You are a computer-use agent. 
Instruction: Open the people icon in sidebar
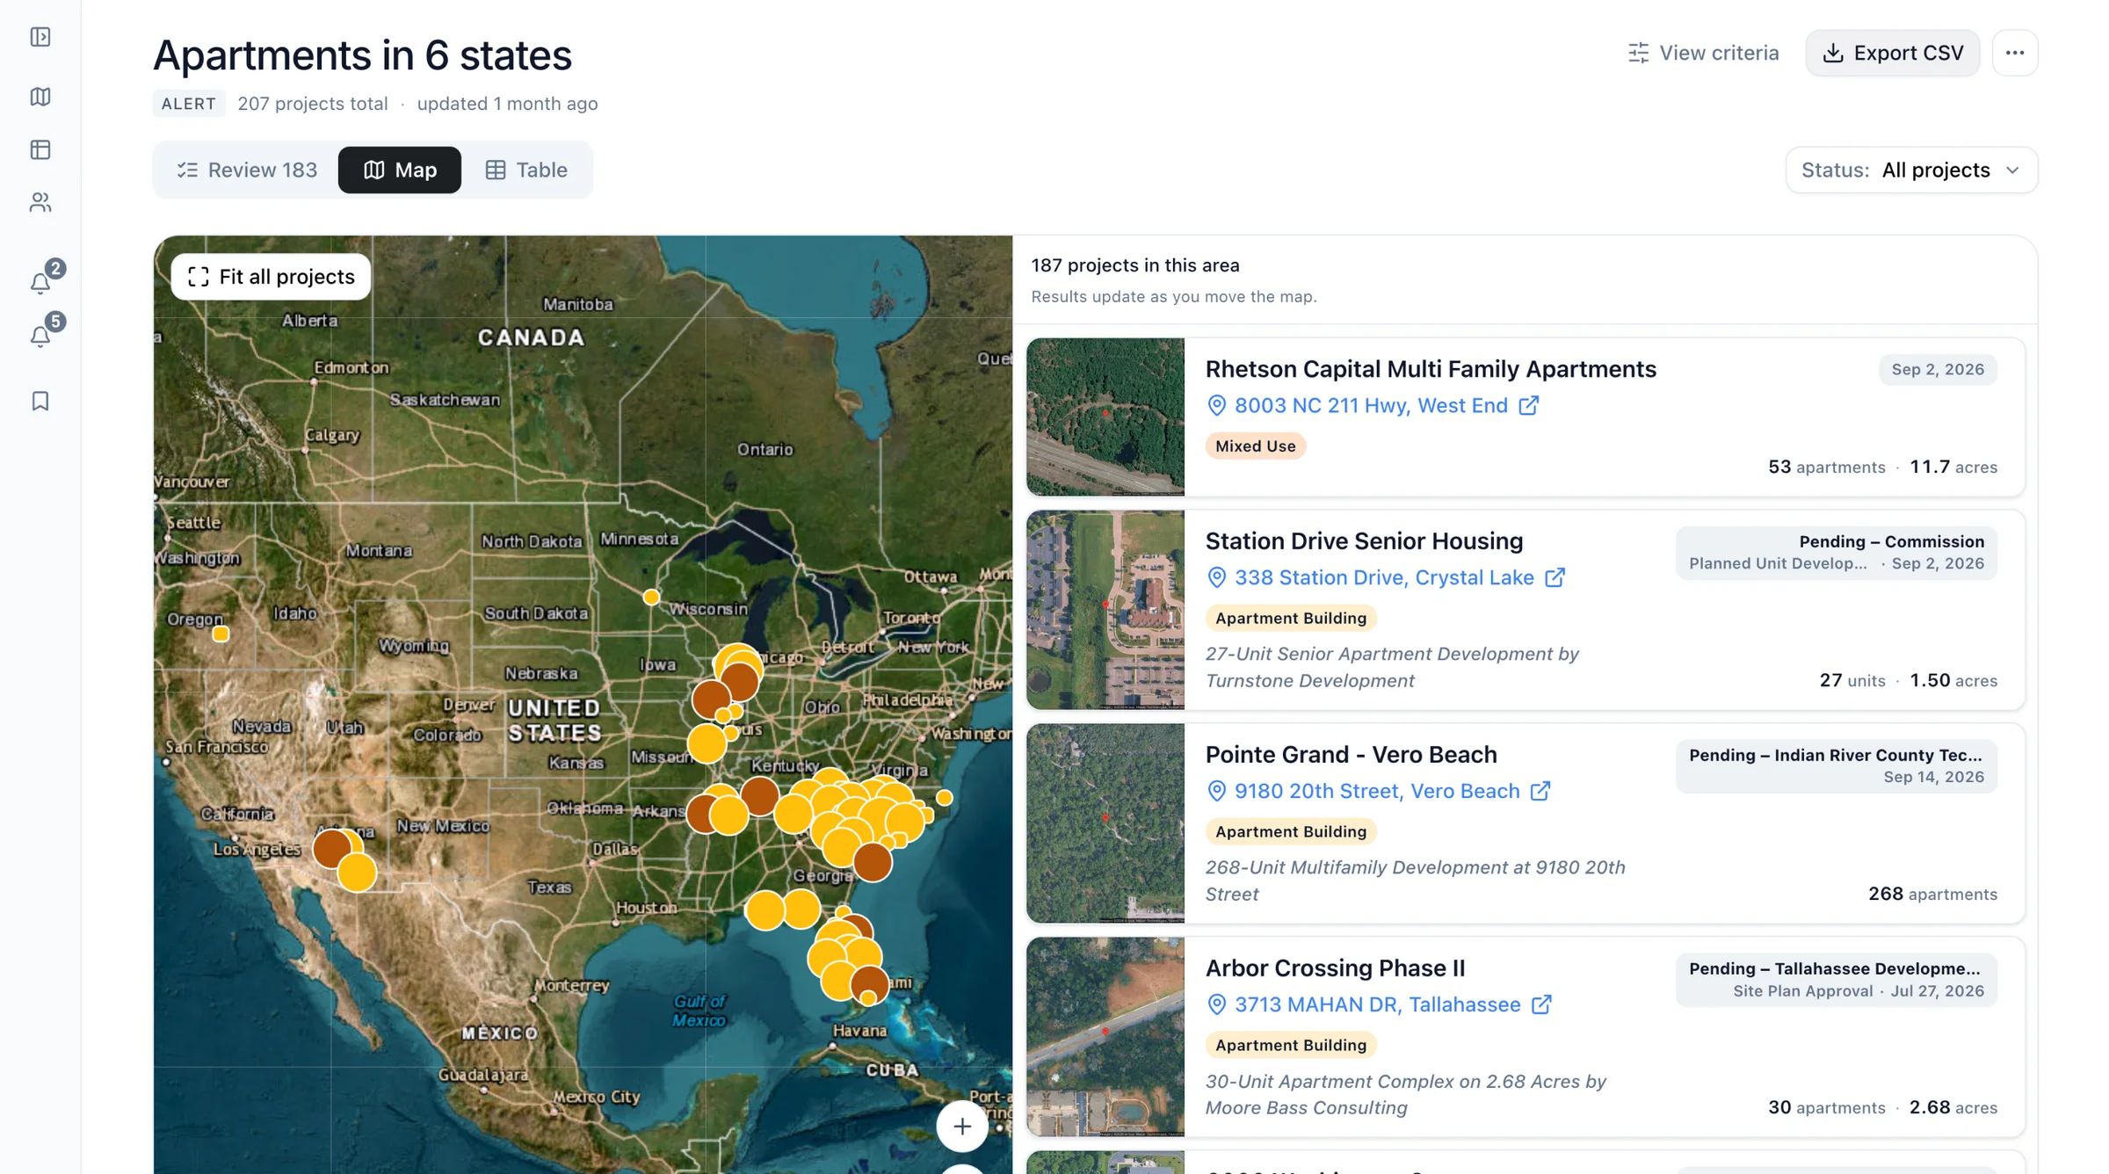click(x=40, y=203)
